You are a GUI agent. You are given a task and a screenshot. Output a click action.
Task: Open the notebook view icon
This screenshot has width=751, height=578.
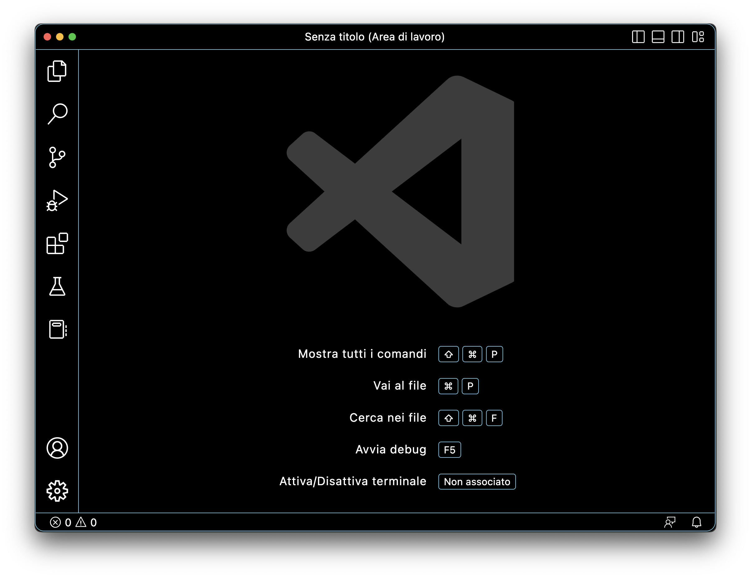[58, 329]
